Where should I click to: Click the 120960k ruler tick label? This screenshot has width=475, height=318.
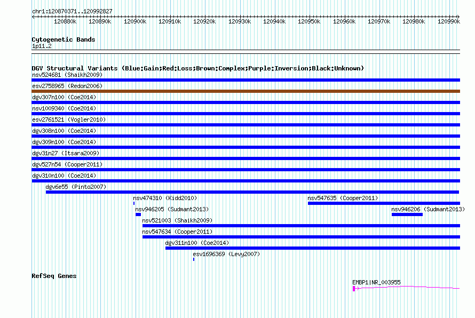coord(344,21)
